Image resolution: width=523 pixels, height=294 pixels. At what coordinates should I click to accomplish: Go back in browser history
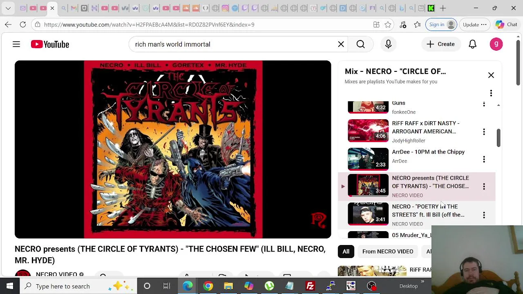8,24
